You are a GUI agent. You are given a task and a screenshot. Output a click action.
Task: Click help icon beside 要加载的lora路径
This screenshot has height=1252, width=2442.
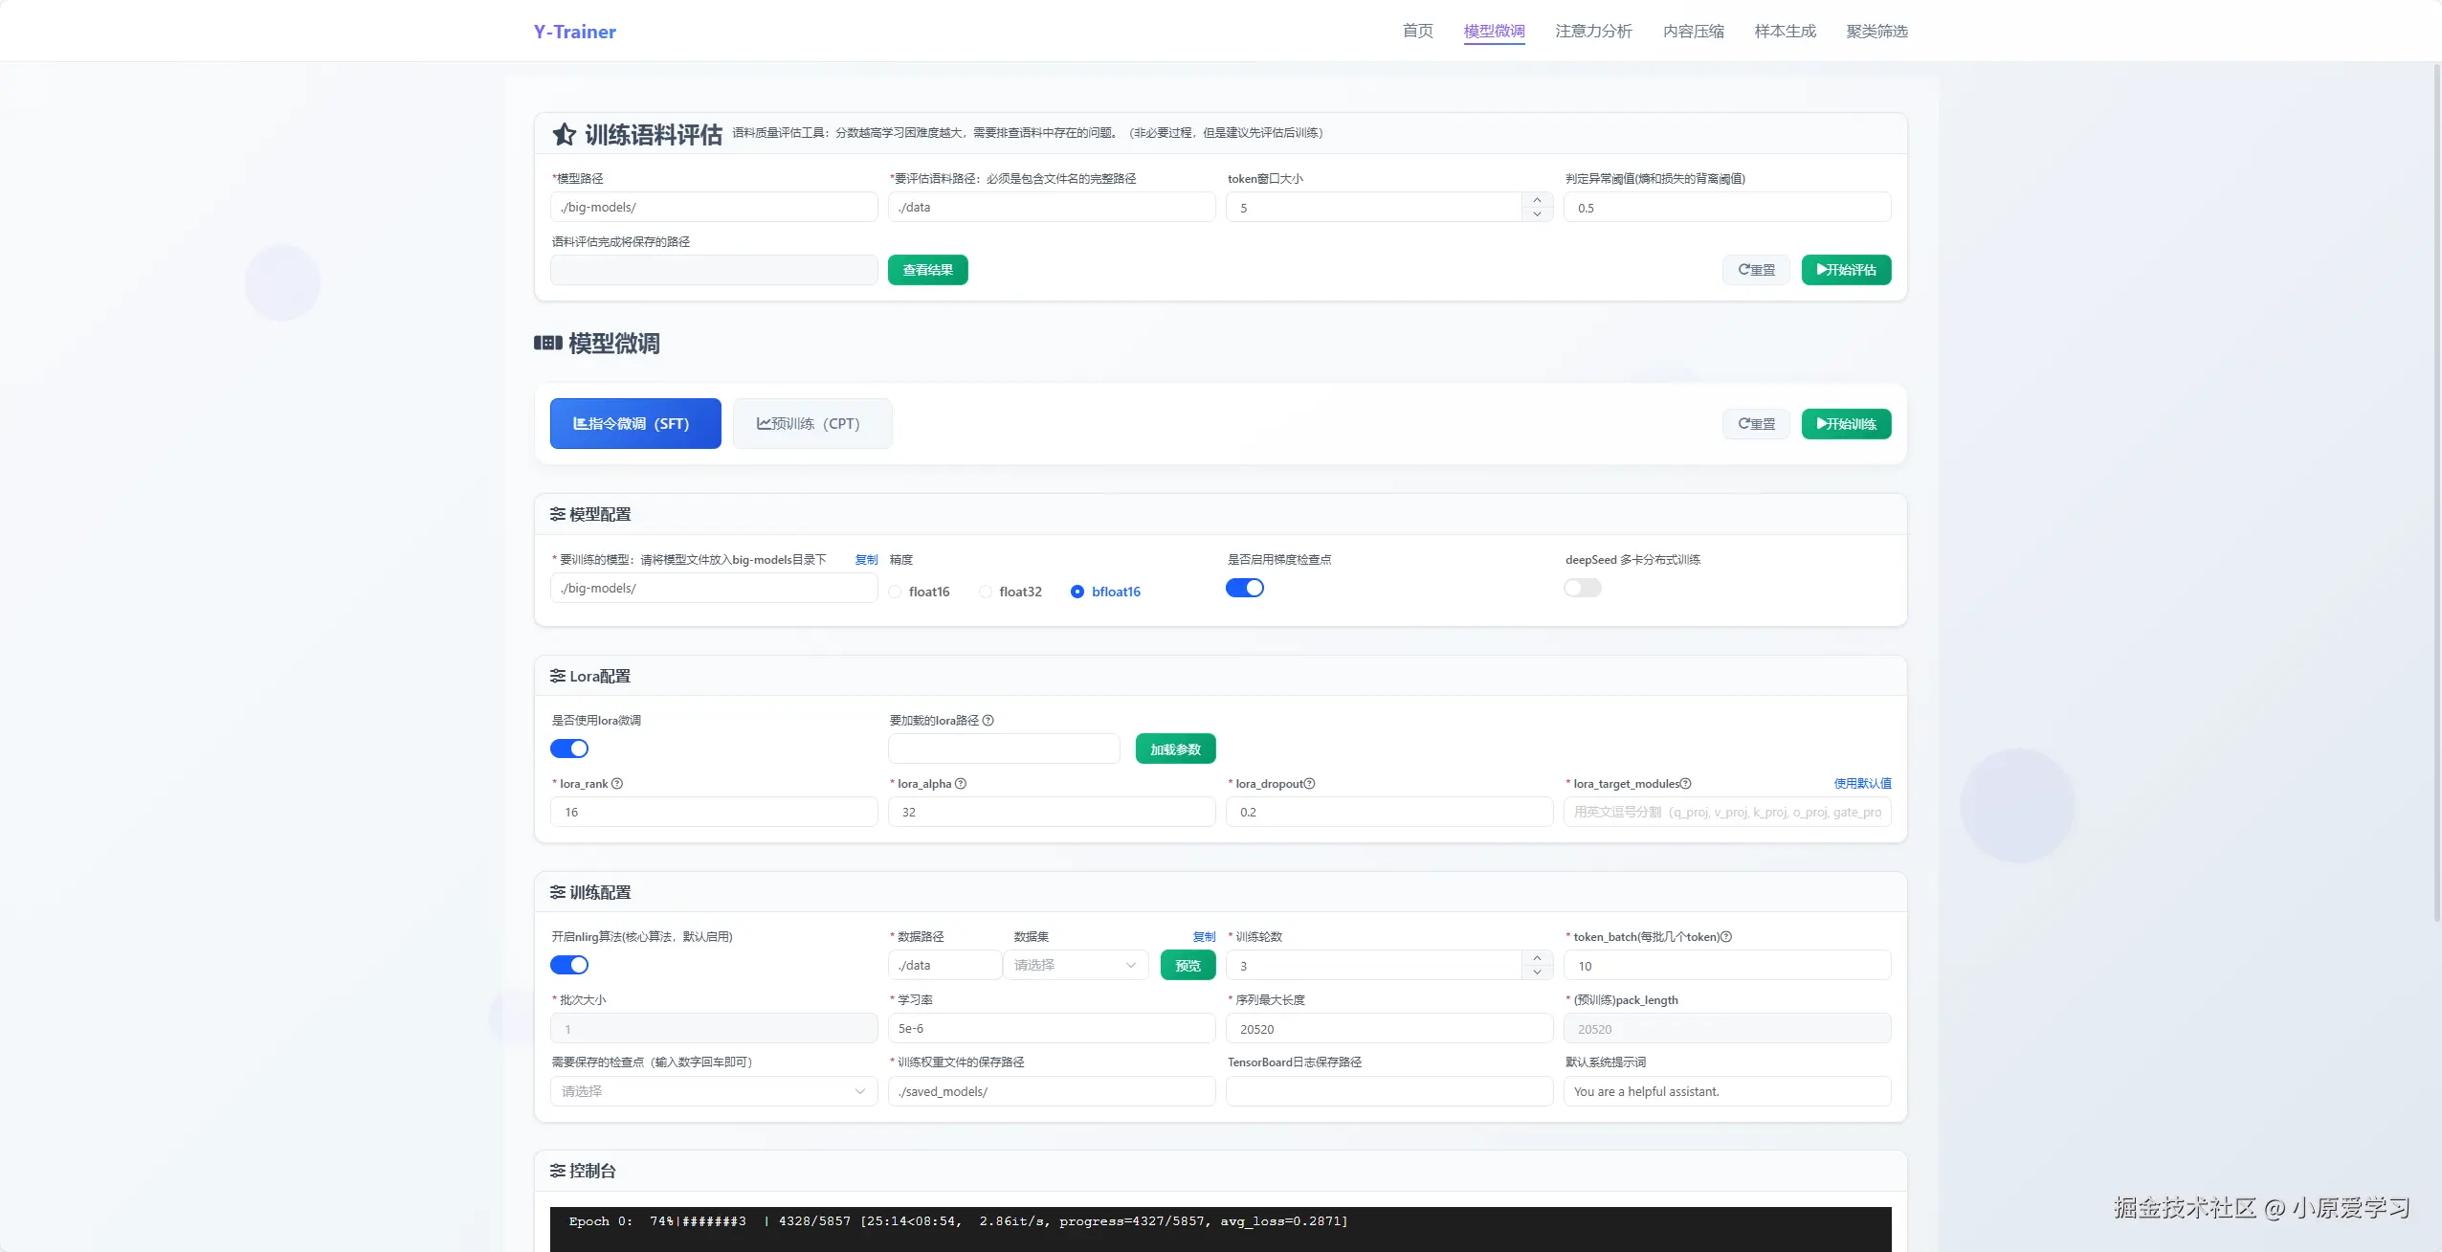coord(988,721)
